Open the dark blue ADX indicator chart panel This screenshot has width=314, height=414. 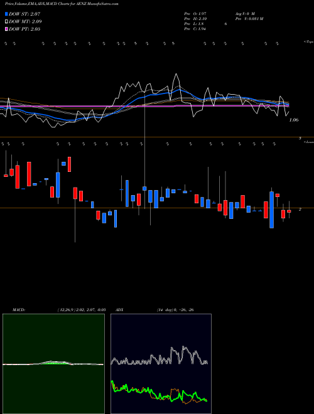coord(161,364)
